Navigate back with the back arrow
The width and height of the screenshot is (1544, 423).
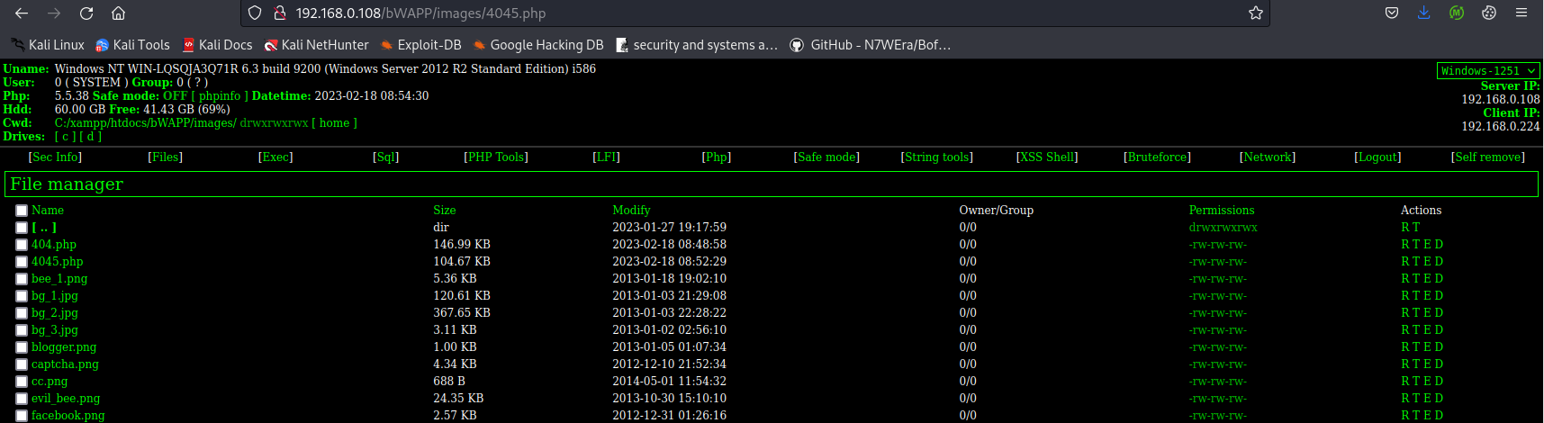pyautogui.click(x=22, y=13)
